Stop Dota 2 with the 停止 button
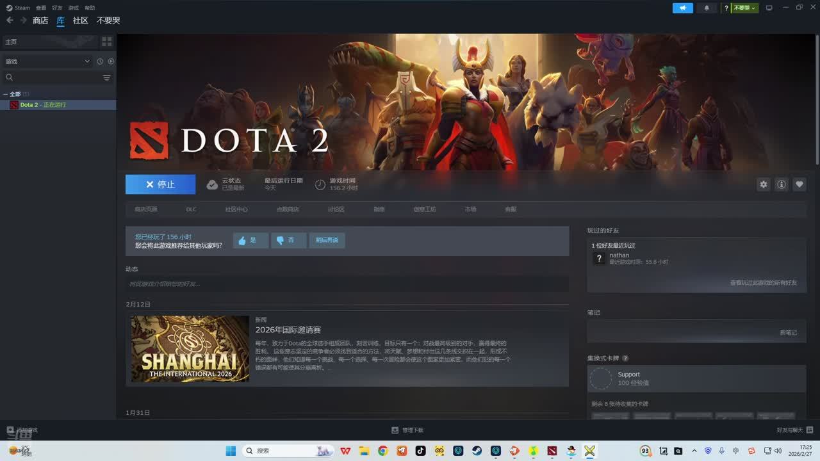Image resolution: width=820 pixels, height=461 pixels. [160, 184]
